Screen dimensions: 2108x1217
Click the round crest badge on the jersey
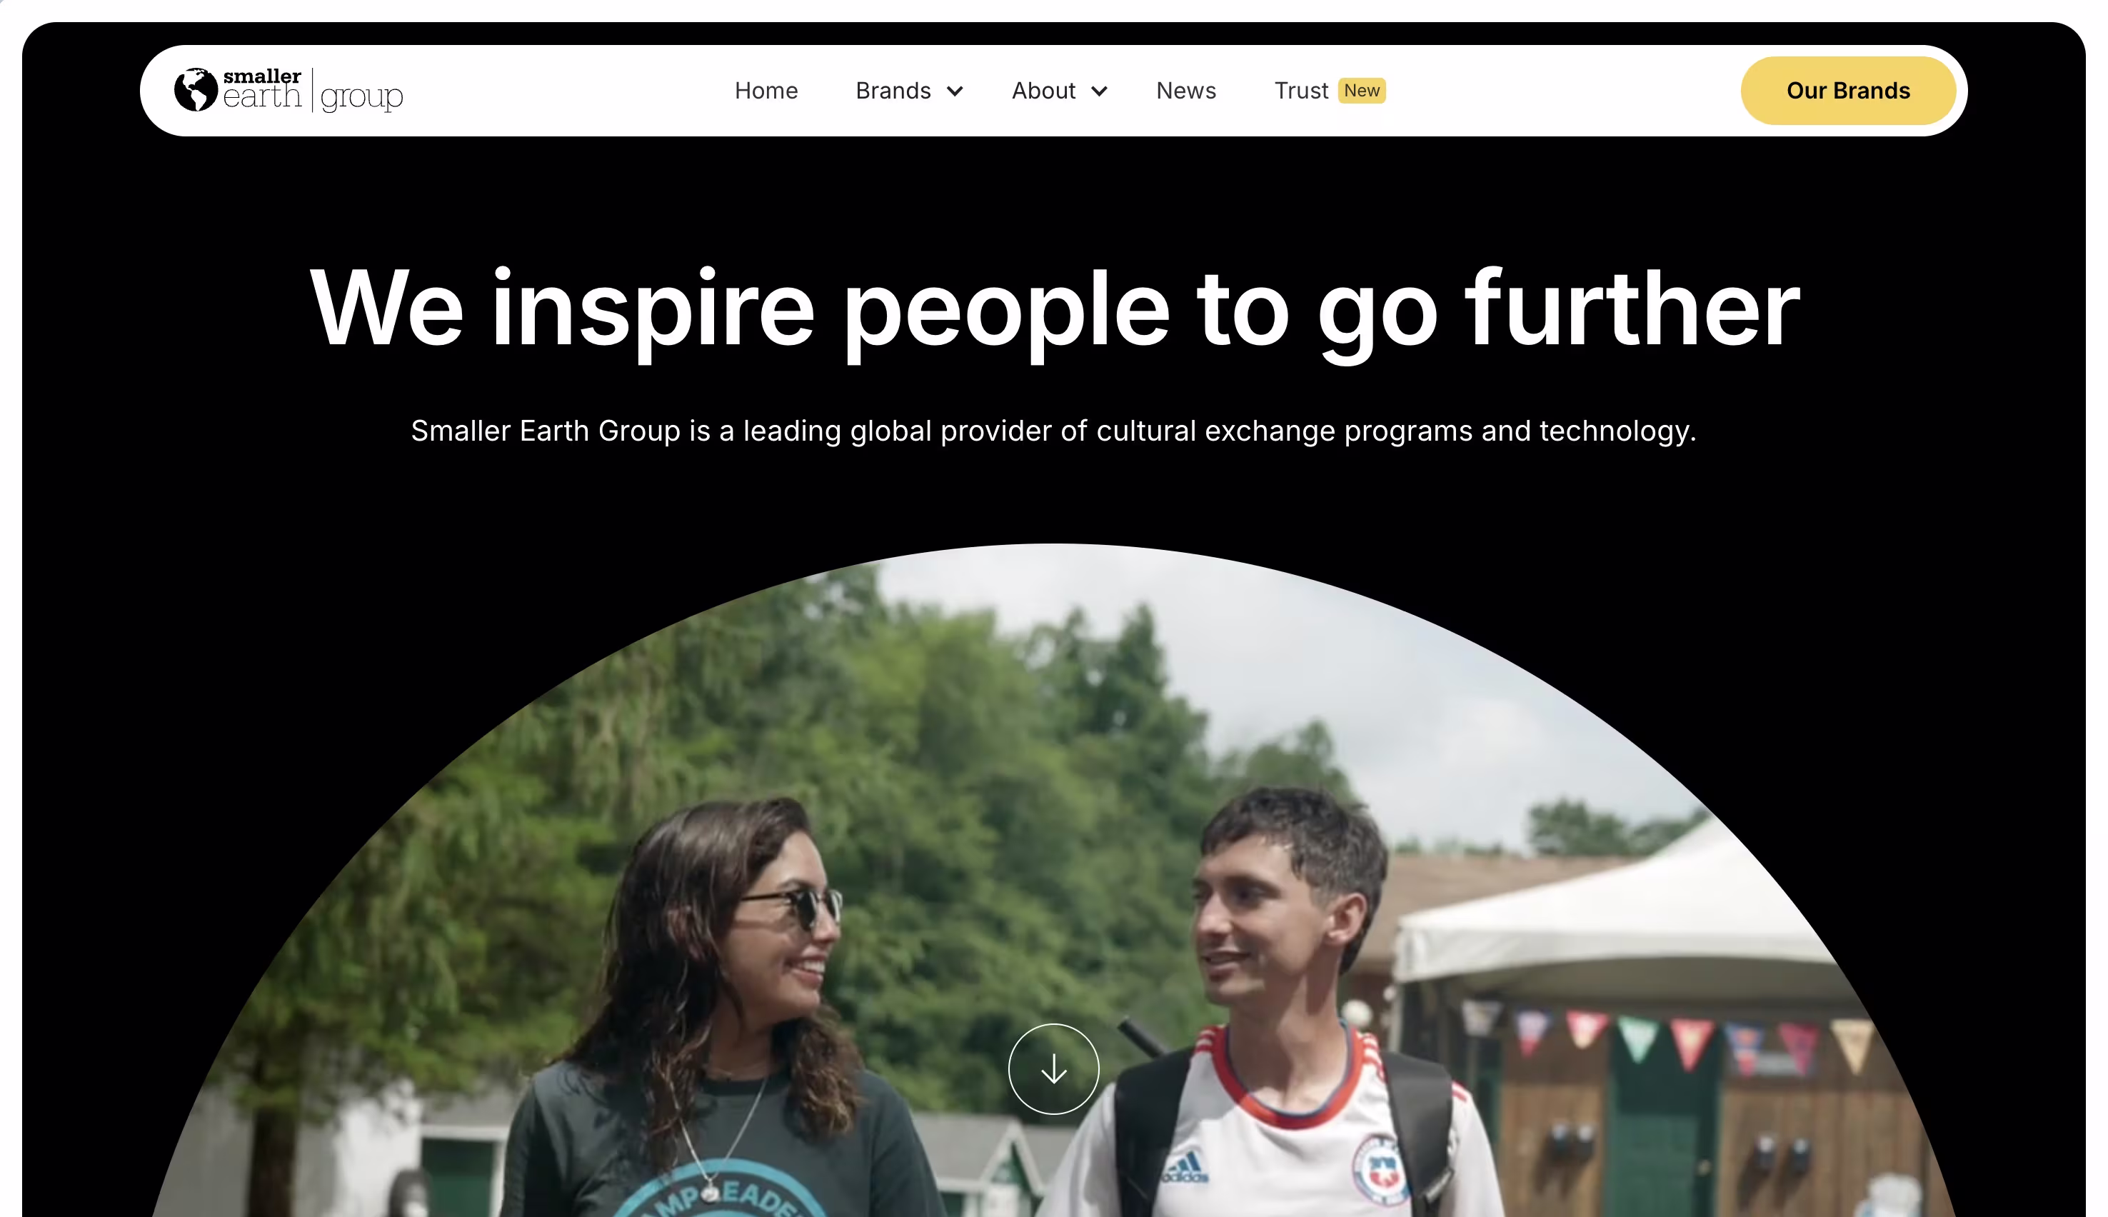coord(1380,1169)
